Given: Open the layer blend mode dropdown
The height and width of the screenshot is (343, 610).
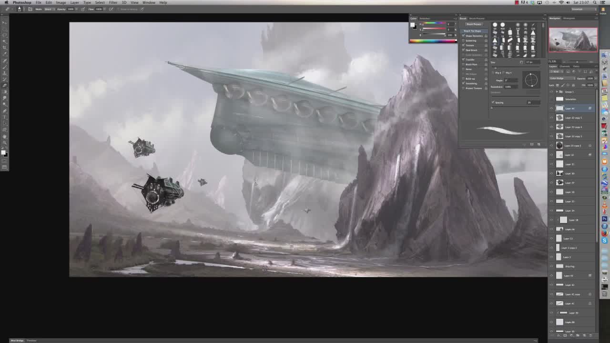Looking at the screenshot, I should (x=561, y=78).
